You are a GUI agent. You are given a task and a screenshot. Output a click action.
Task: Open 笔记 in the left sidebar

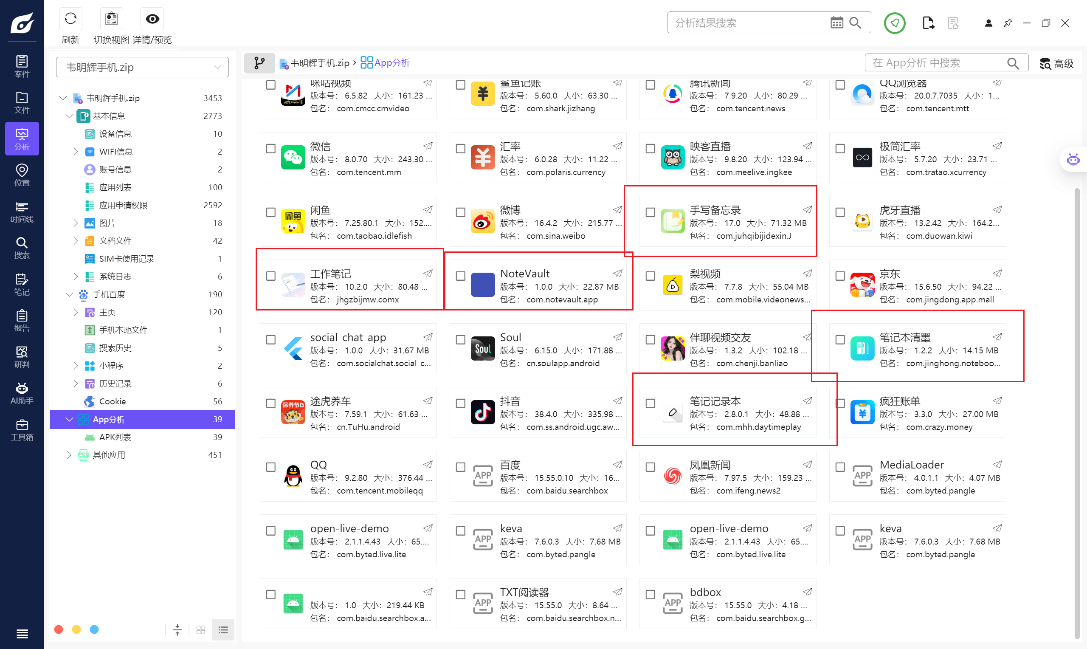point(22,284)
